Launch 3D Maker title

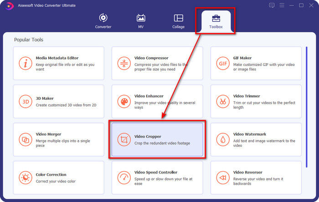[45, 98]
